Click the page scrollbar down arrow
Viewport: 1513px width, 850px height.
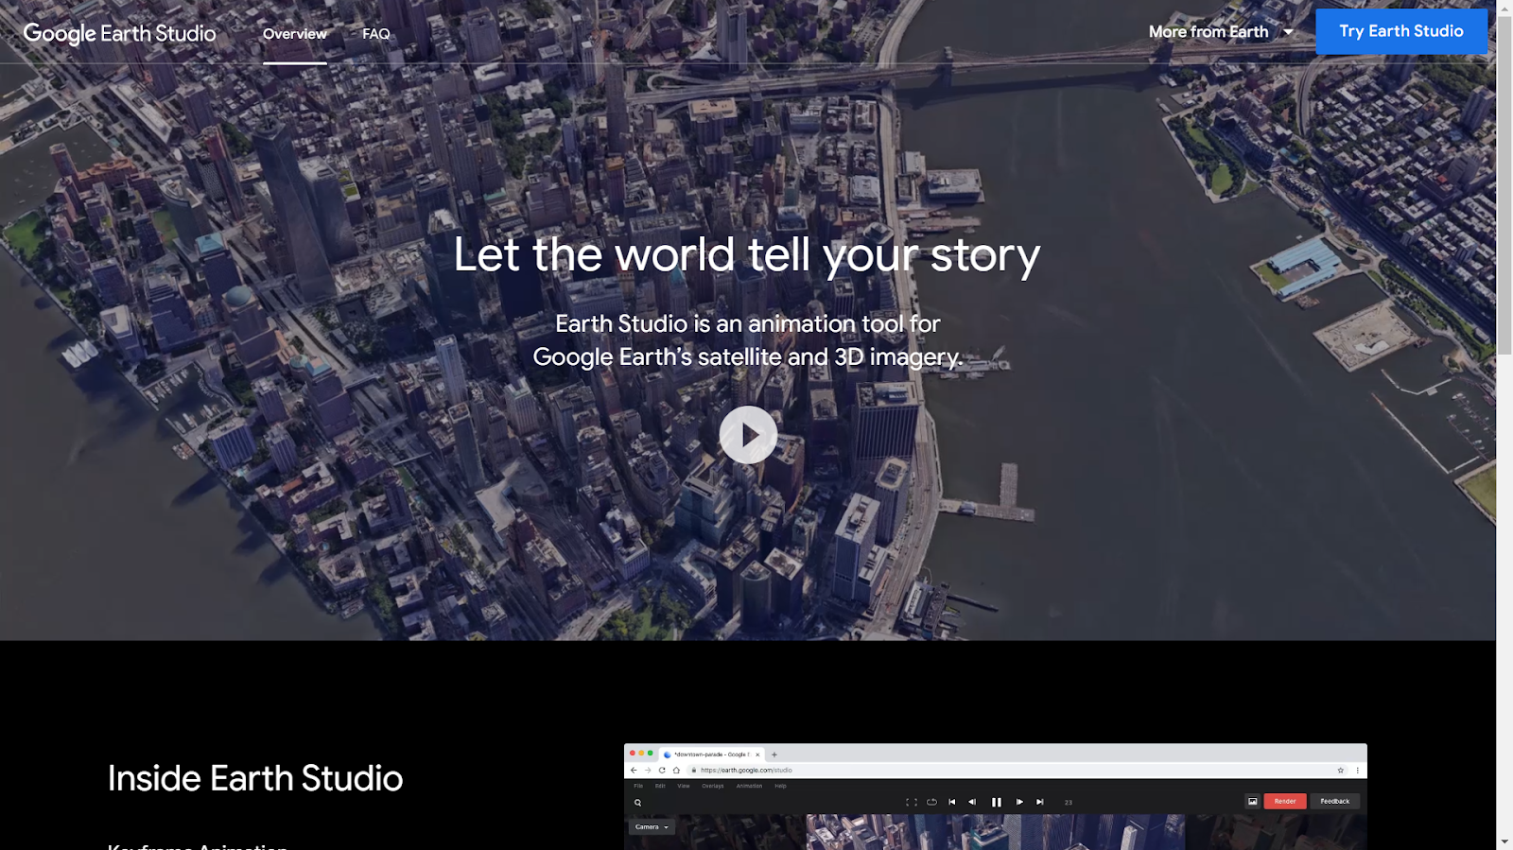pos(1504,841)
